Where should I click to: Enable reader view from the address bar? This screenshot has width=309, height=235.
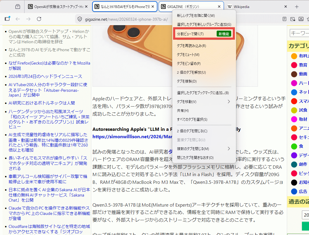[x=284, y=19]
